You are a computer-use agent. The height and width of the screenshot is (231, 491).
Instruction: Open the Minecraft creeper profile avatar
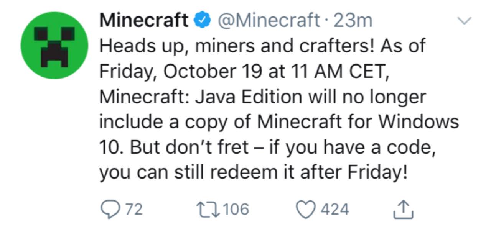pyautogui.click(x=54, y=45)
